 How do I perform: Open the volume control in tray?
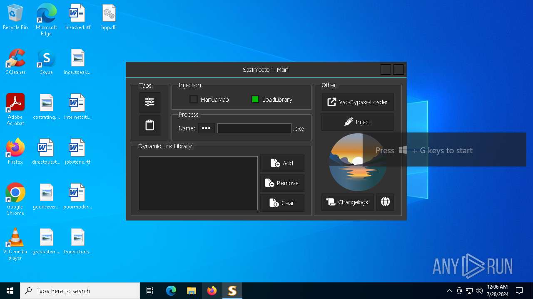479,291
